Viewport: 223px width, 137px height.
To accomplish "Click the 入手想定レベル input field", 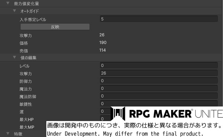I will click(159, 19).
